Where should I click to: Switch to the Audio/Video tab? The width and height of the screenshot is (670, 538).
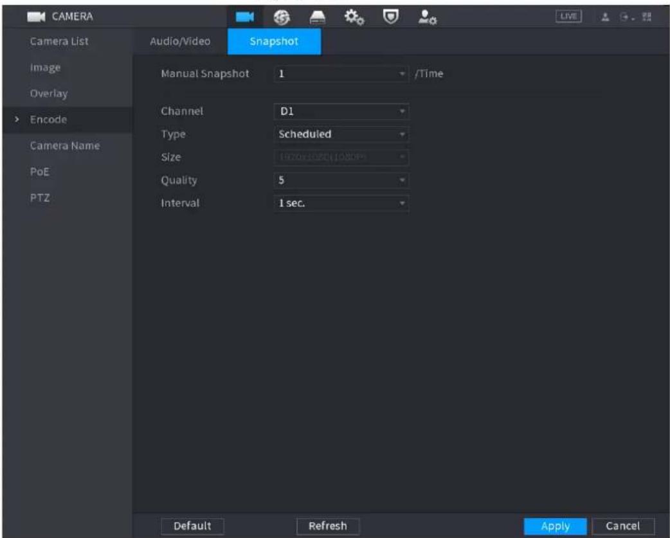coord(180,41)
